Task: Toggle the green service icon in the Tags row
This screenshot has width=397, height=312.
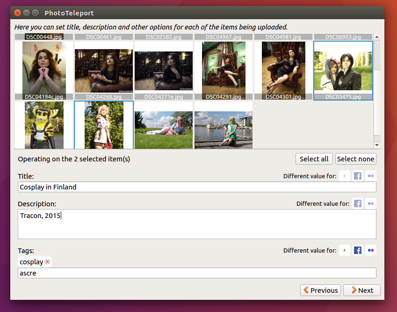Action: tap(344, 250)
